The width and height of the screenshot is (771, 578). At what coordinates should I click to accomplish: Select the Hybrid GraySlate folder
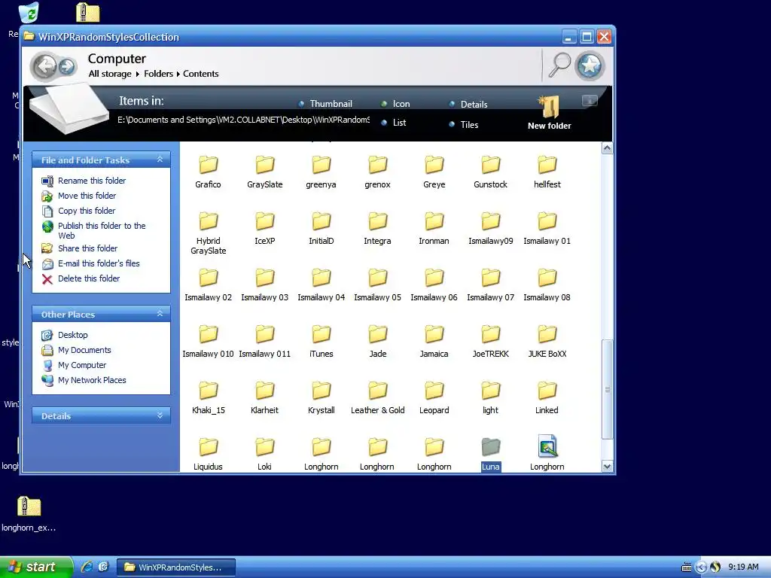(208, 233)
